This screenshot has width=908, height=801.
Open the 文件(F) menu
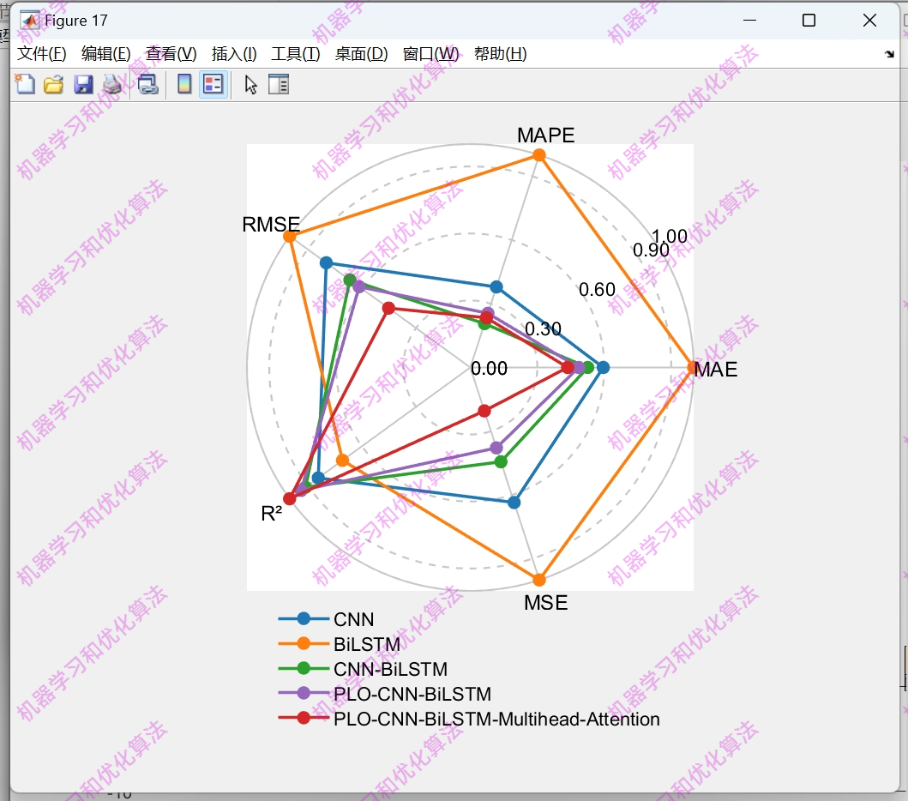pyautogui.click(x=42, y=54)
